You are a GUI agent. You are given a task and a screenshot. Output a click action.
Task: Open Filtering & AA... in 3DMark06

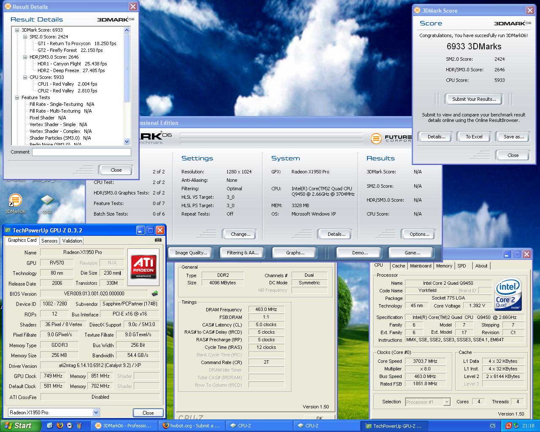coord(242,253)
